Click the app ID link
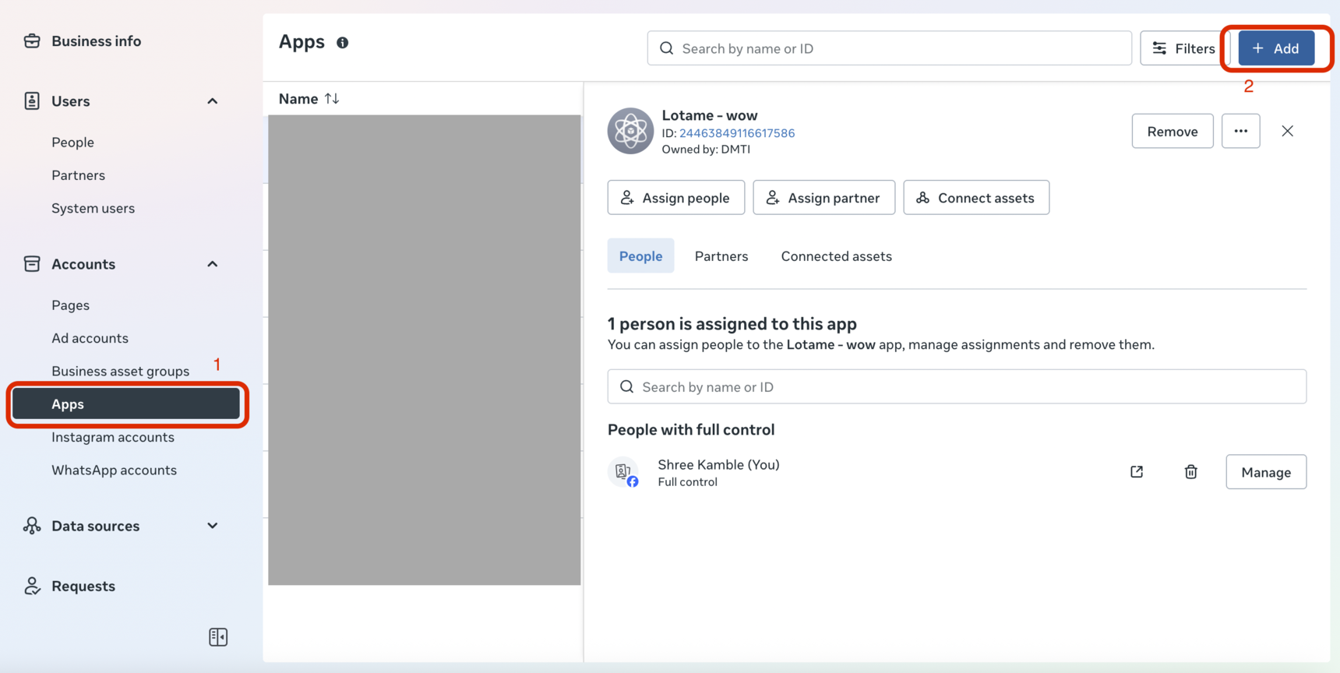The image size is (1340, 673). coord(736,133)
